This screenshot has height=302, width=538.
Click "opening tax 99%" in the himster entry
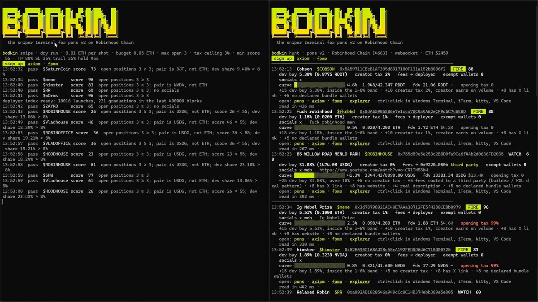[x=479, y=265]
